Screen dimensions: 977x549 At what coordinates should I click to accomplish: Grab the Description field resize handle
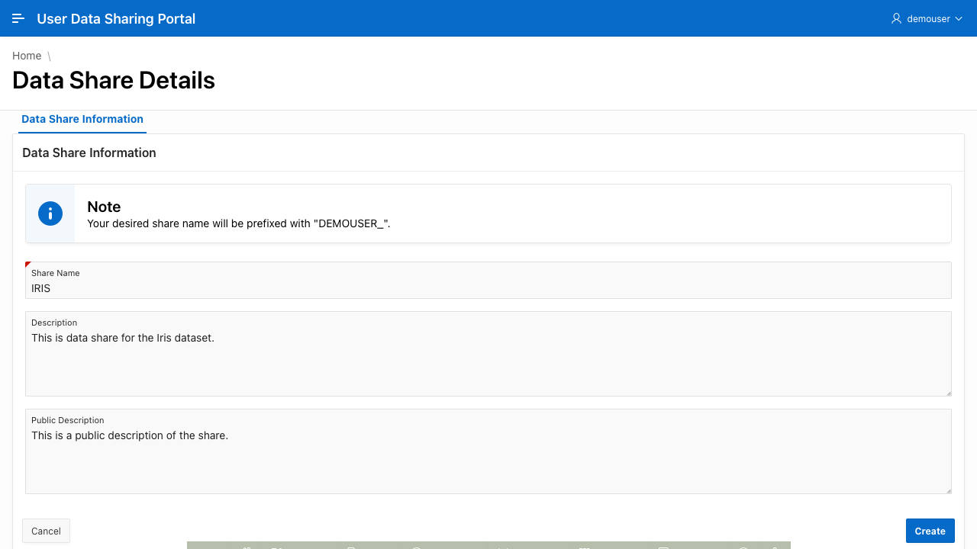tap(949, 393)
